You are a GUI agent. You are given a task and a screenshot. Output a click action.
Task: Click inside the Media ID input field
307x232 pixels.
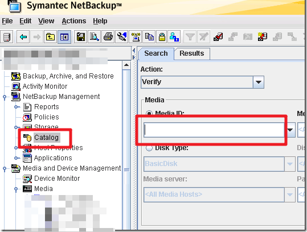coord(214,130)
